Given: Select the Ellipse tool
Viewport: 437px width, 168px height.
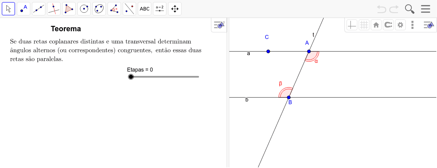Looking at the screenshot, I should (99, 9).
